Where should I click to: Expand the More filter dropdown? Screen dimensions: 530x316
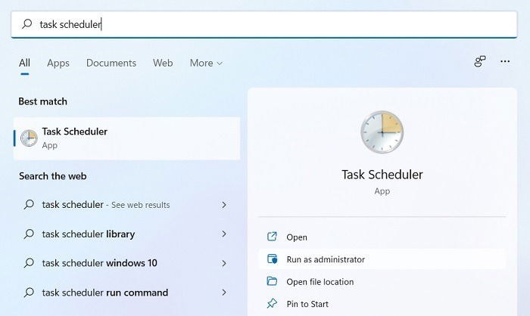[206, 64]
